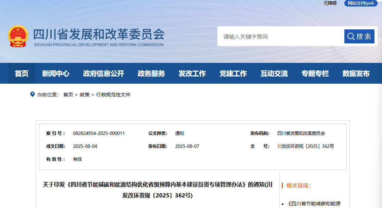The height and width of the screenshot is (208, 382).
Task: Open the 数据发布 section
Action: (x=356, y=73)
